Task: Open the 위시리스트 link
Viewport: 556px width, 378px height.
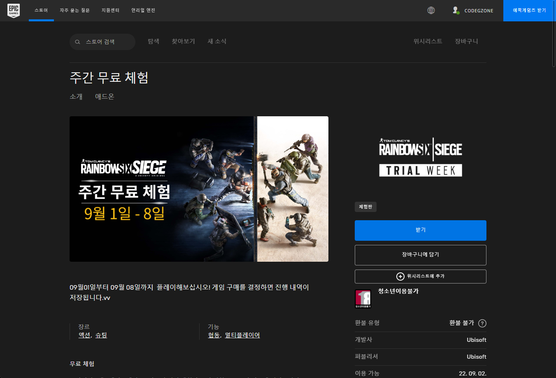Action: (x=428, y=41)
